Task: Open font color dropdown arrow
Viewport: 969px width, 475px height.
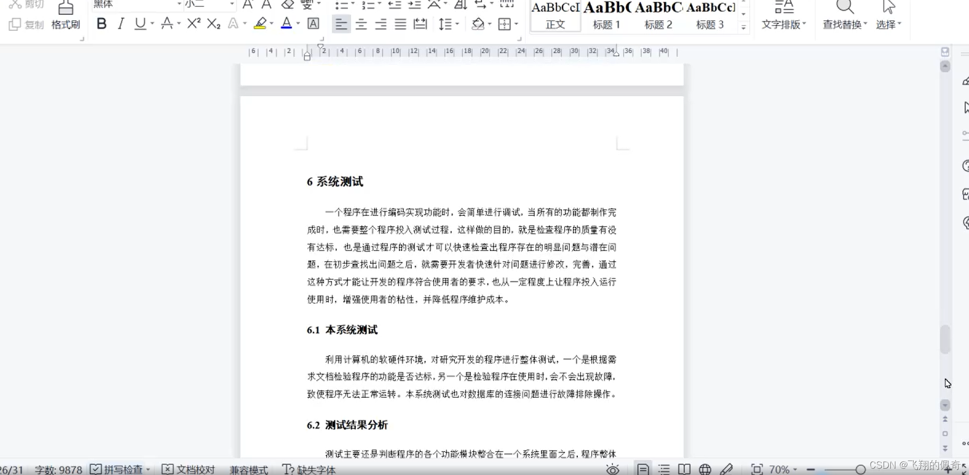Action: 298,24
